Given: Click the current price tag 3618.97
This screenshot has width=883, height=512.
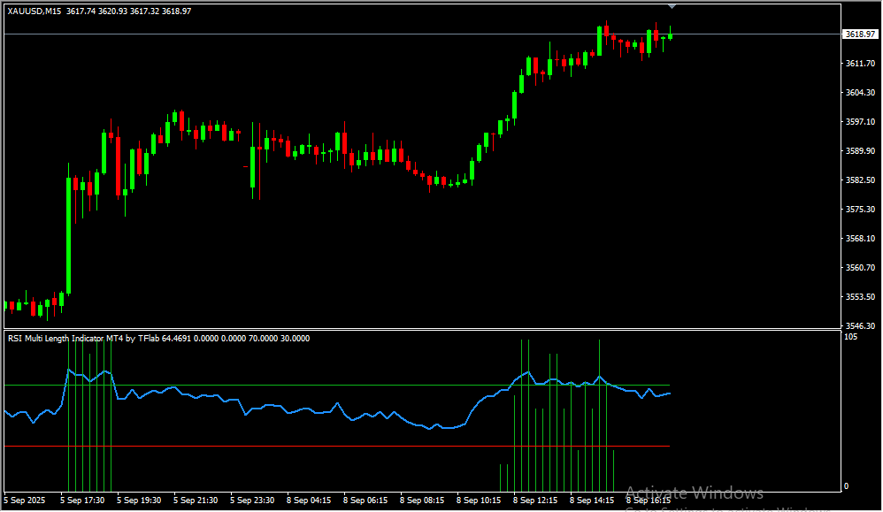Looking at the screenshot, I should [860, 34].
